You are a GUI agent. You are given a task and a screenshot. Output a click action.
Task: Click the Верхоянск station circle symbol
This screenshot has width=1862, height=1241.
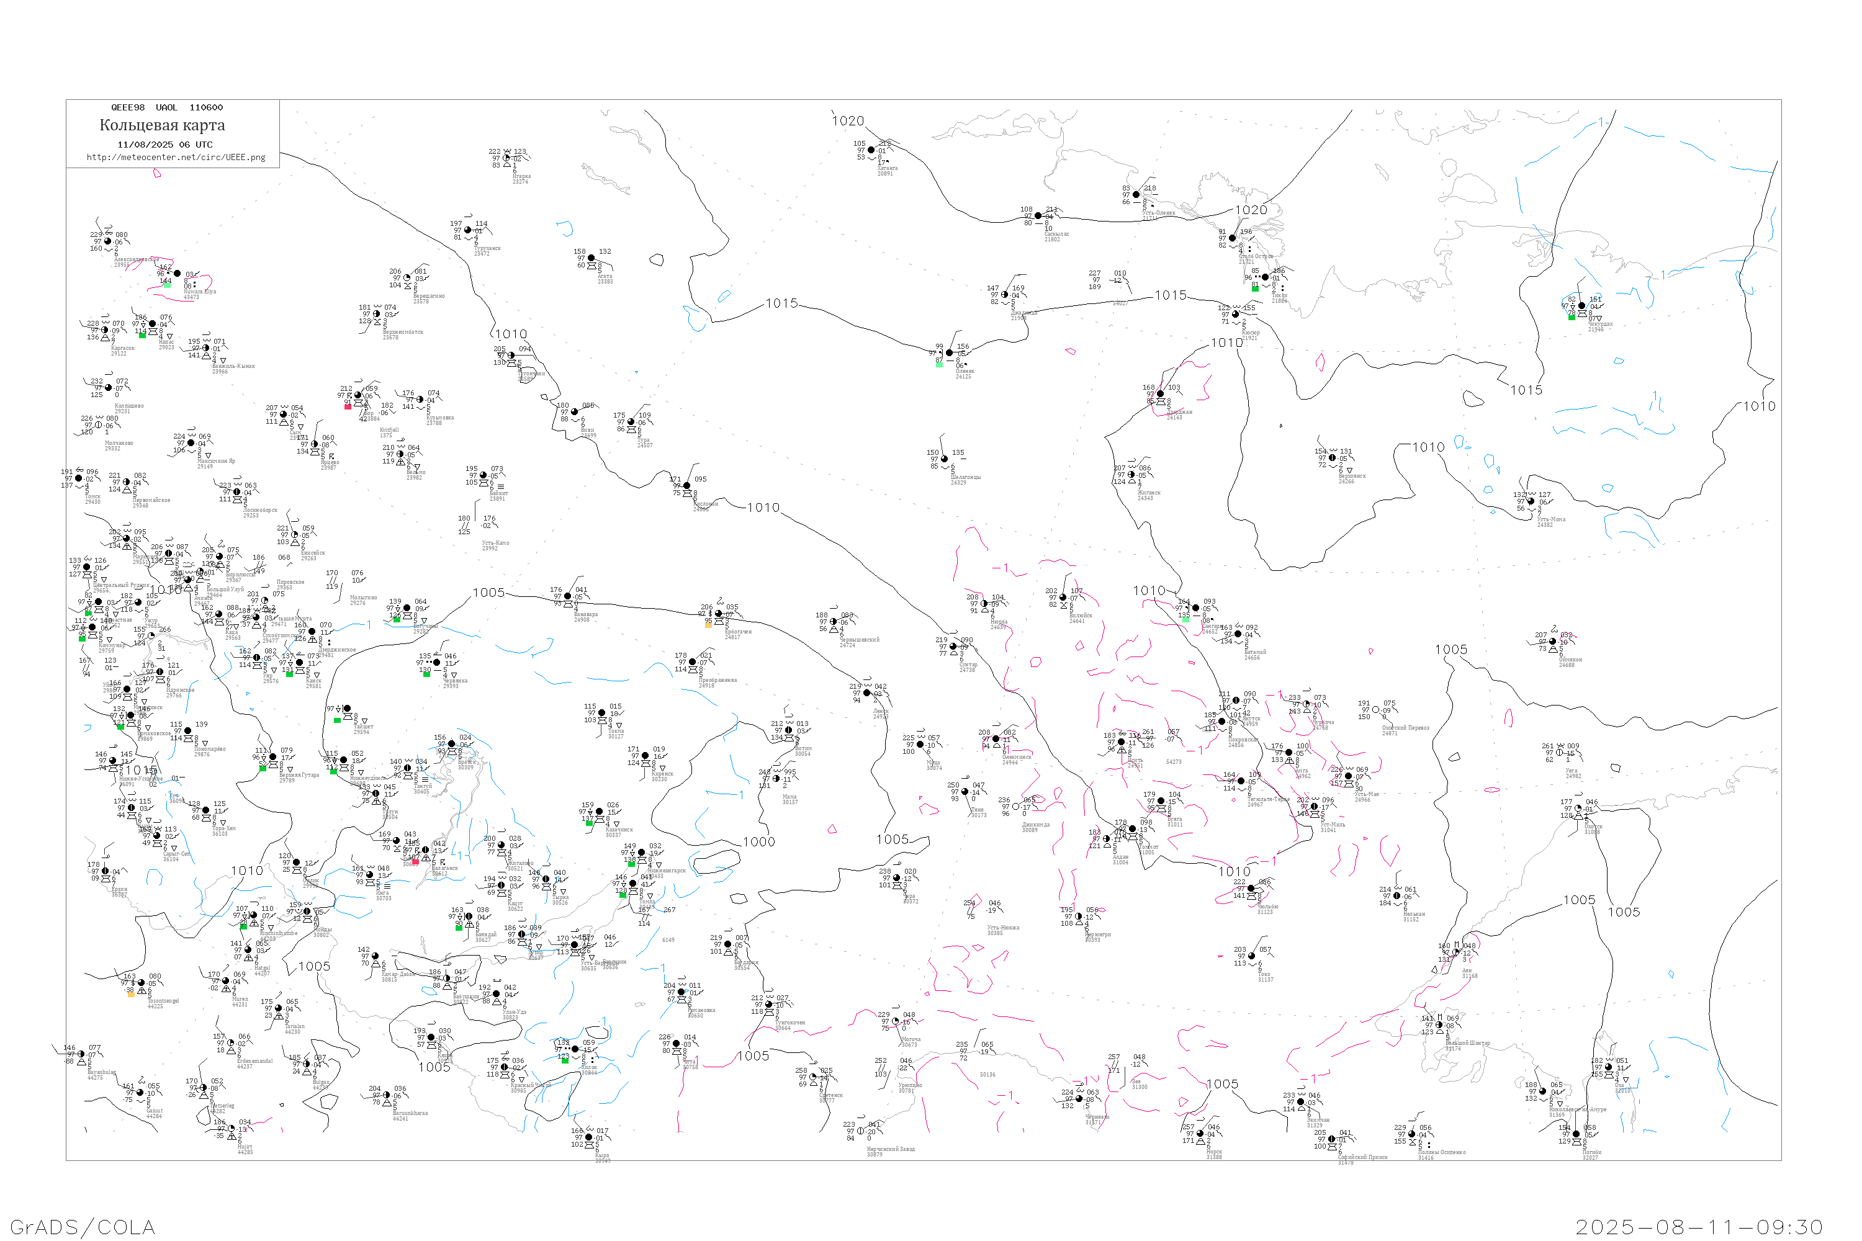pos(1333,457)
